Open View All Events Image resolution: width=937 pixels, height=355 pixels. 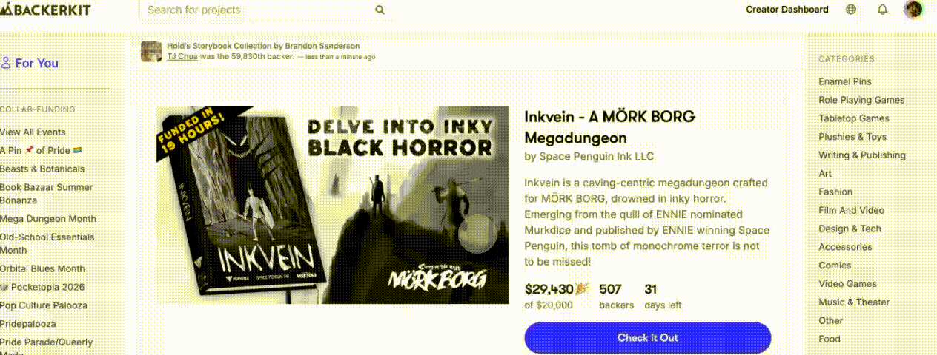[x=33, y=132]
